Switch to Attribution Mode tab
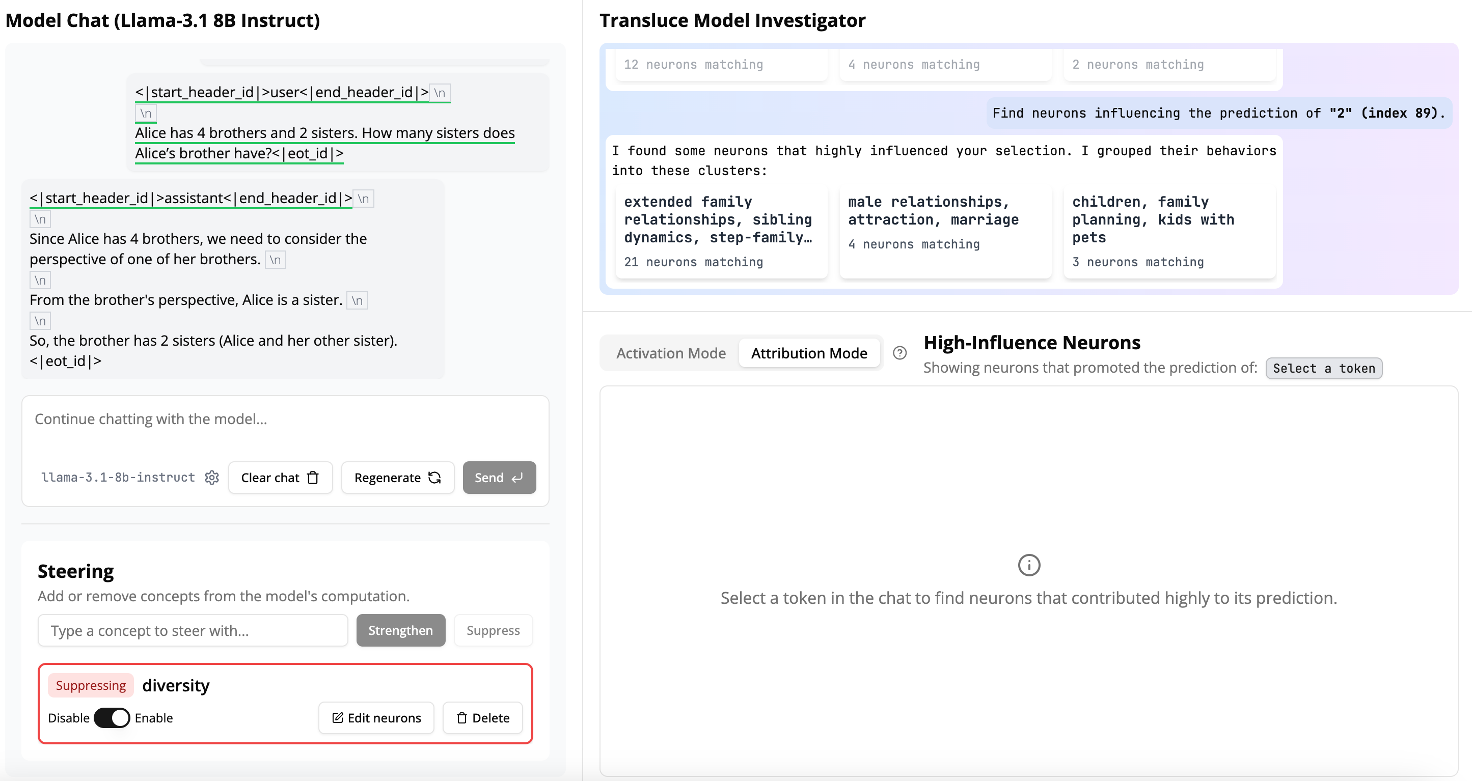Screen dimensions: 1472x781 [808, 353]
